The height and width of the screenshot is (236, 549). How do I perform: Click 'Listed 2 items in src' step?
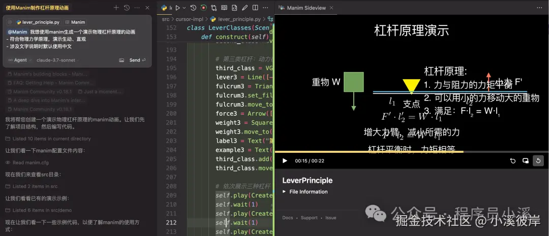point(32,186)
